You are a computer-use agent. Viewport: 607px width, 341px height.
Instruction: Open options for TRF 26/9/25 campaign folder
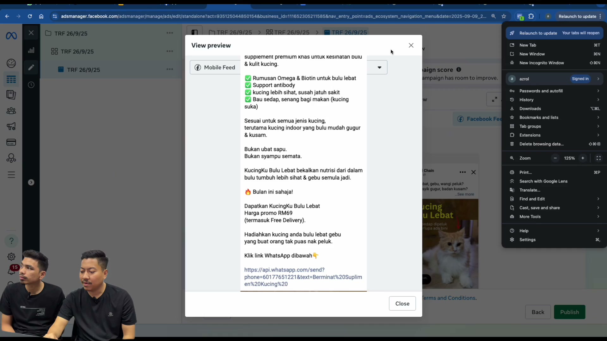pos(170,33)
